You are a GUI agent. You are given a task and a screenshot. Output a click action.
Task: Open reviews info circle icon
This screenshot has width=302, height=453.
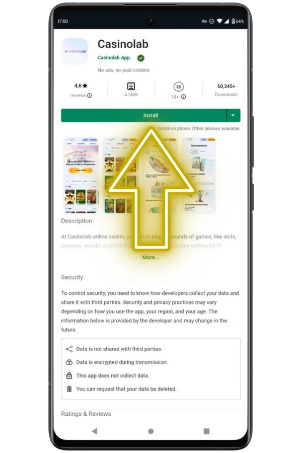coord(90,95)
